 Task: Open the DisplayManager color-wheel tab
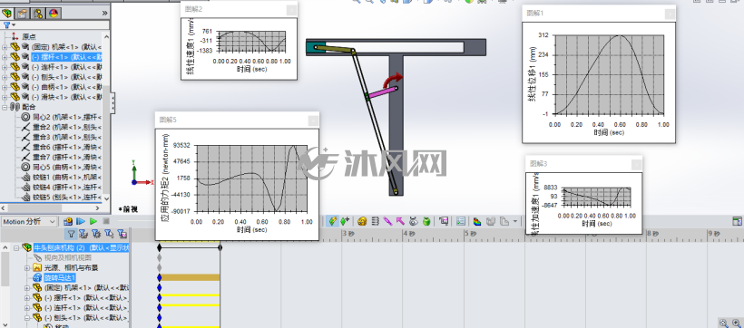pyautogui.click(x=54, y=13)
